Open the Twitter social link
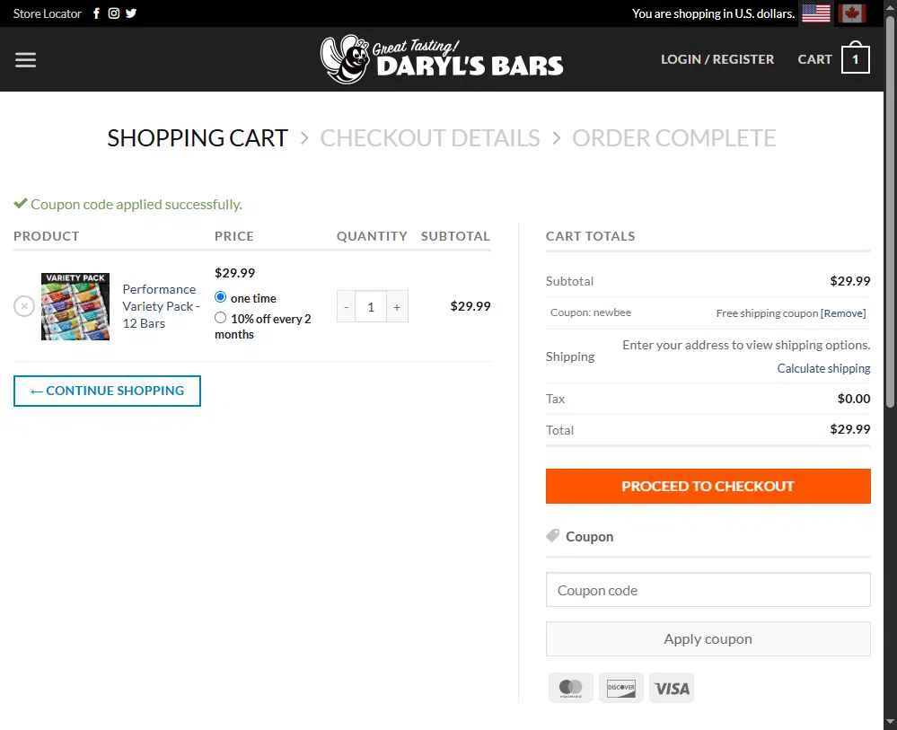Screen dimensions: 897x730 pos(131,13)
